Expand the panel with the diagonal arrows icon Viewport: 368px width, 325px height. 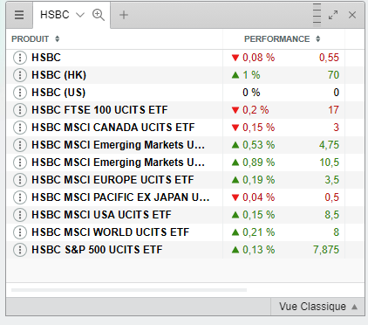[333, 15]
